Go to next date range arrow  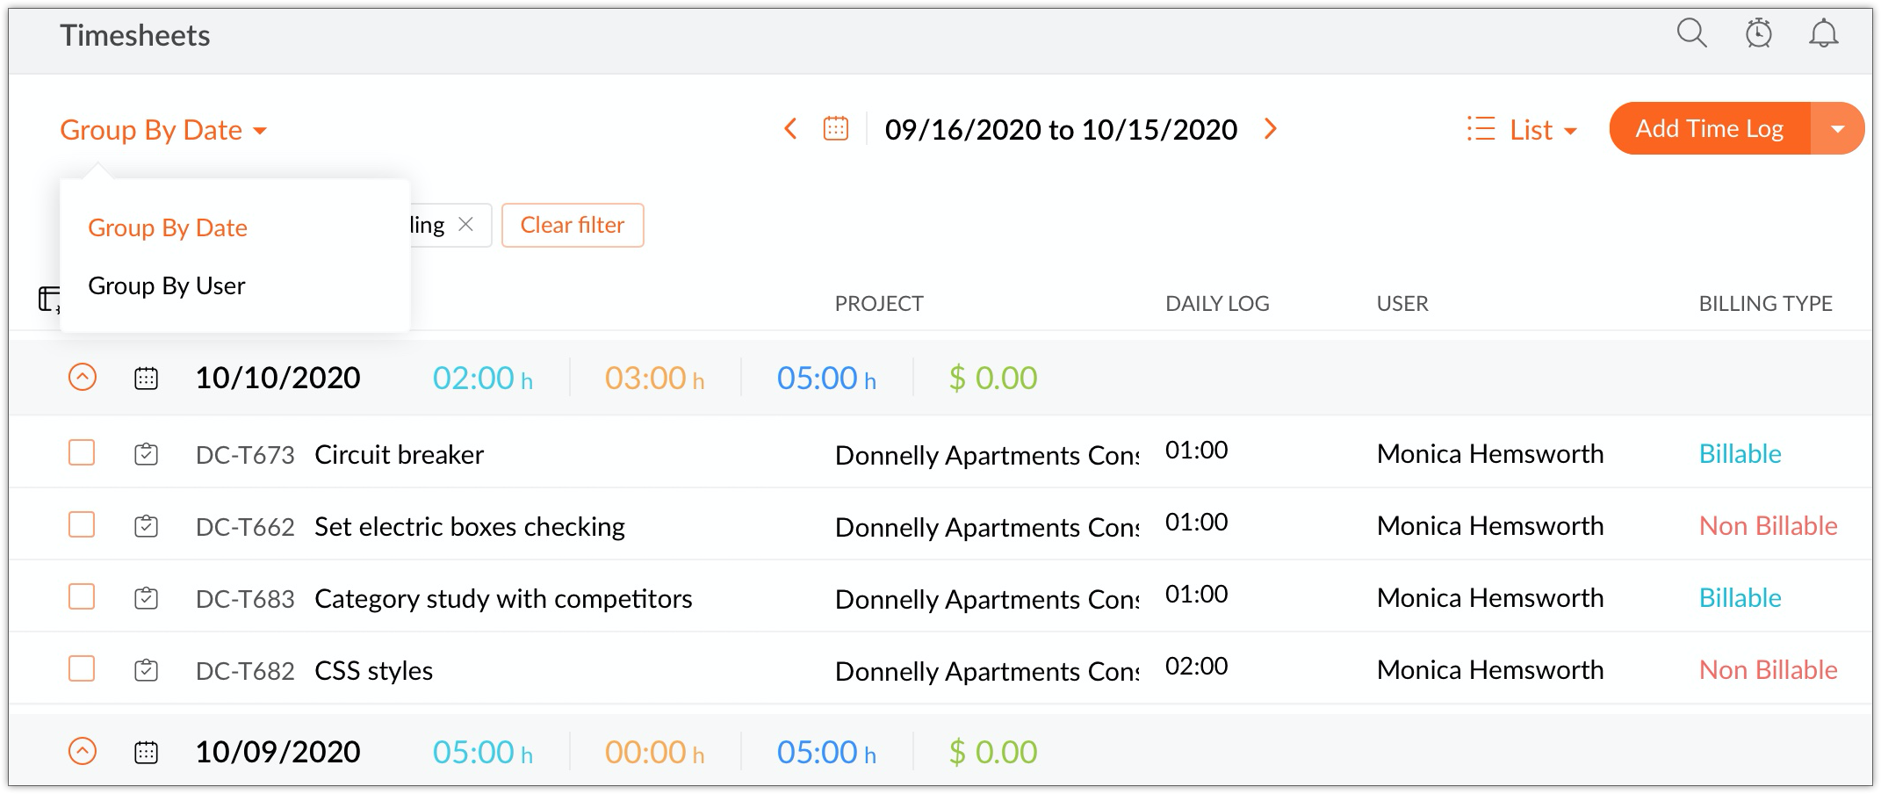click(1270, 129)
